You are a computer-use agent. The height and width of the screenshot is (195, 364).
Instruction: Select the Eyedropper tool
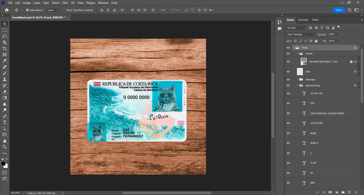[4, 61]
